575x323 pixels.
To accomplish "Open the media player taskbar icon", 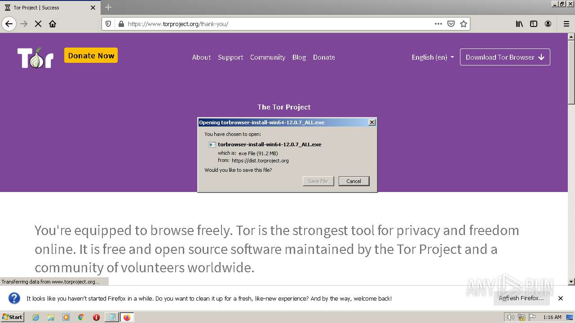I will pos(66,317).
